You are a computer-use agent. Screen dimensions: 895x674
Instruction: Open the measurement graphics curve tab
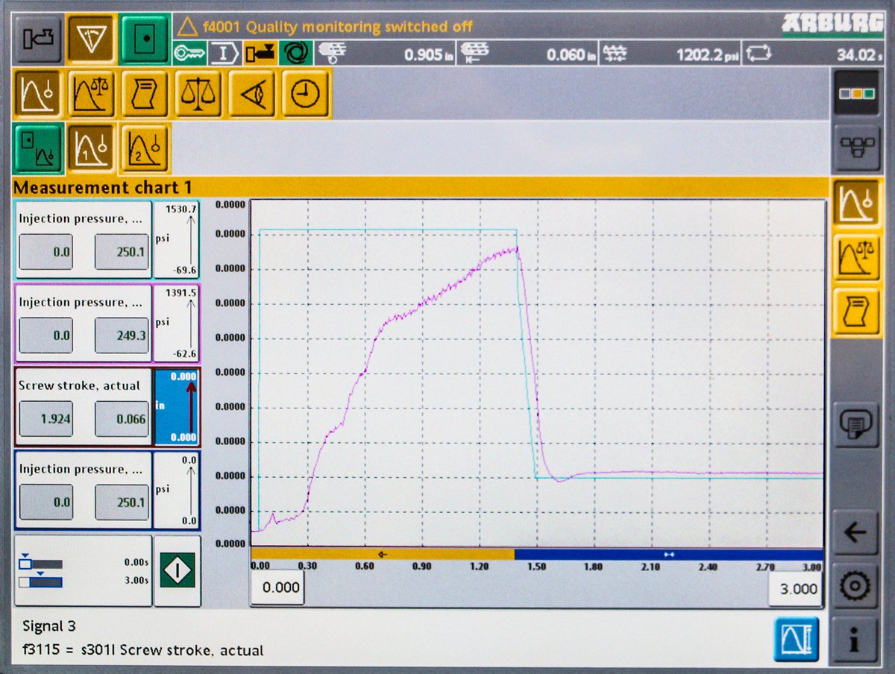[x=37, y=93]
